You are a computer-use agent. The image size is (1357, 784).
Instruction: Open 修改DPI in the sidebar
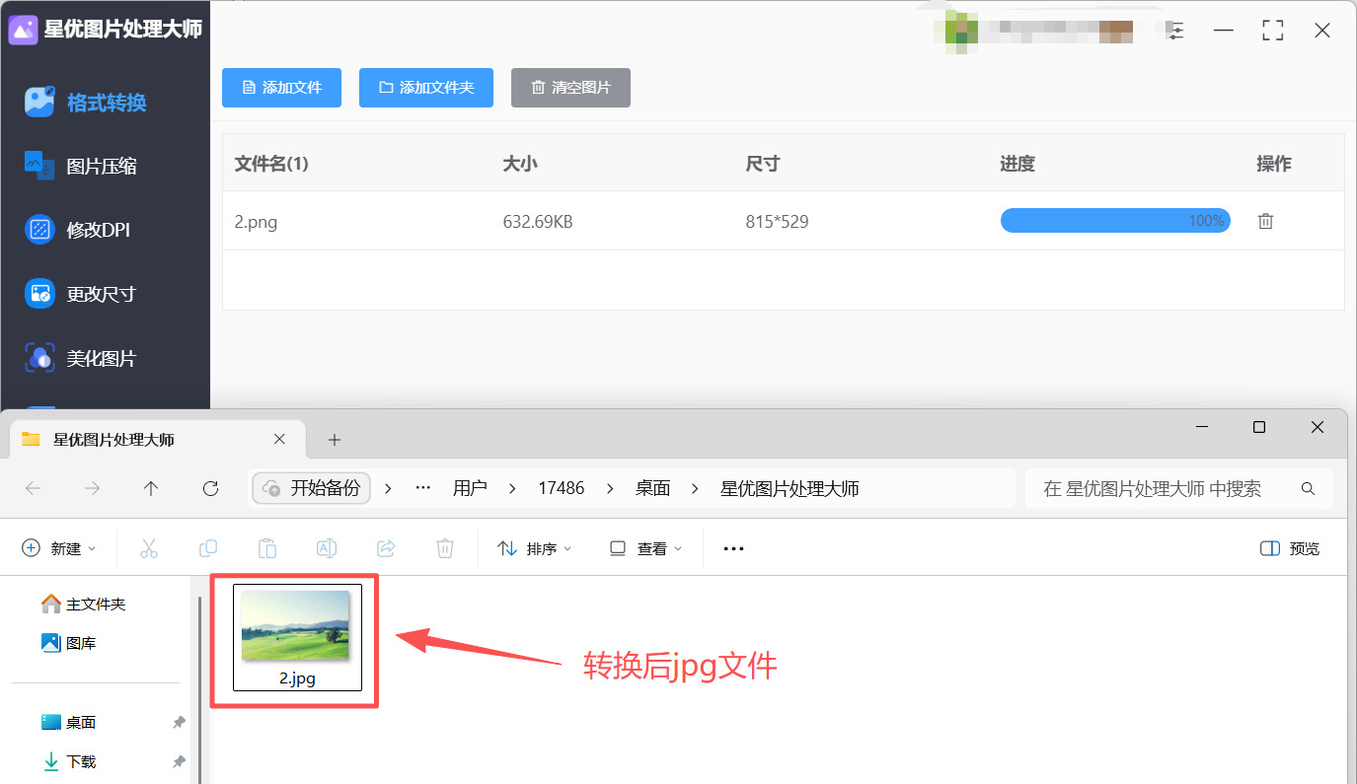[x=78, y=230]
